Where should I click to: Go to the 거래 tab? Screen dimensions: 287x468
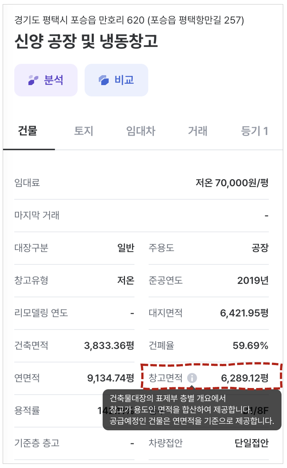(197, 131)
